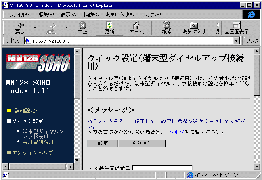
Task: Click the left frame vertical scrollbar thumb
Action: tap(77, 77)
